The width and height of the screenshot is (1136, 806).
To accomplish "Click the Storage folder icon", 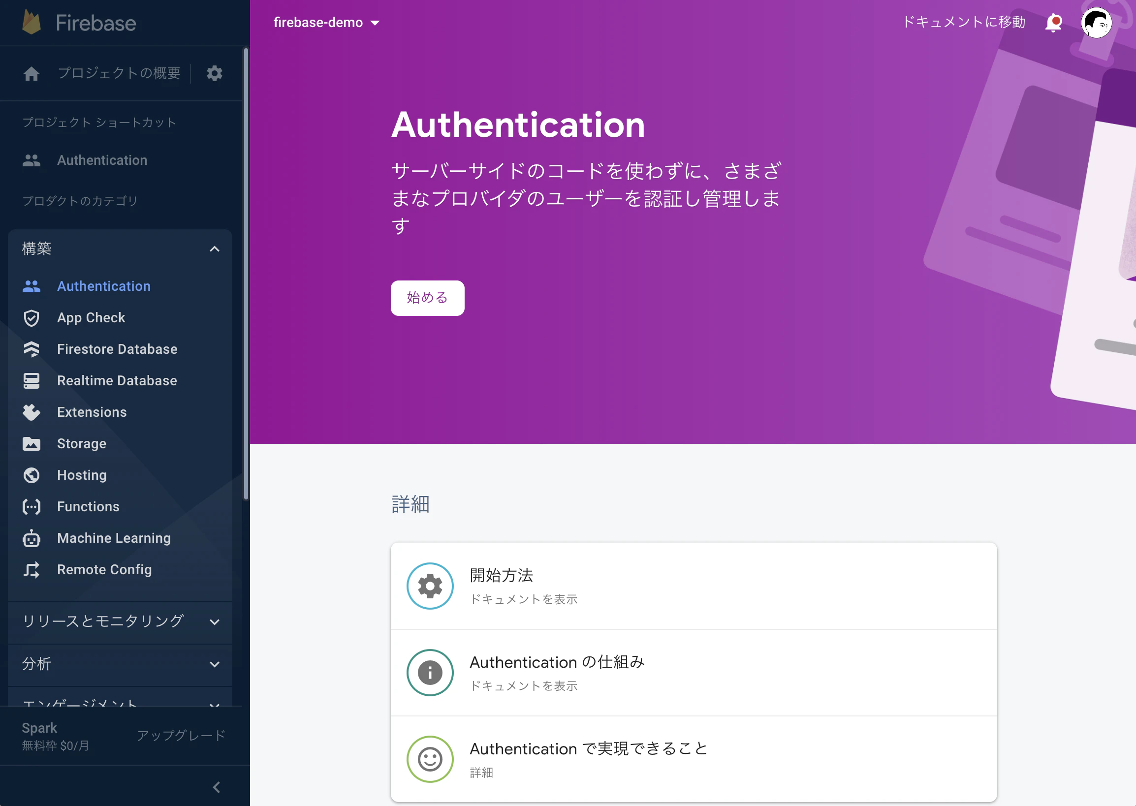I will pos(32,444).
